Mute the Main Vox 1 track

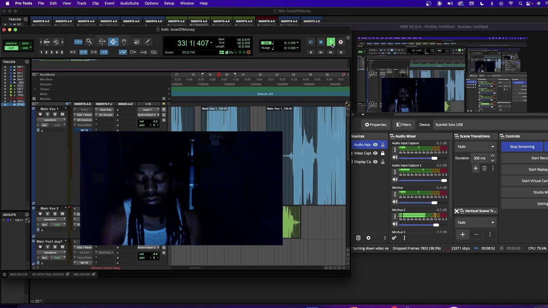point(62,114)
